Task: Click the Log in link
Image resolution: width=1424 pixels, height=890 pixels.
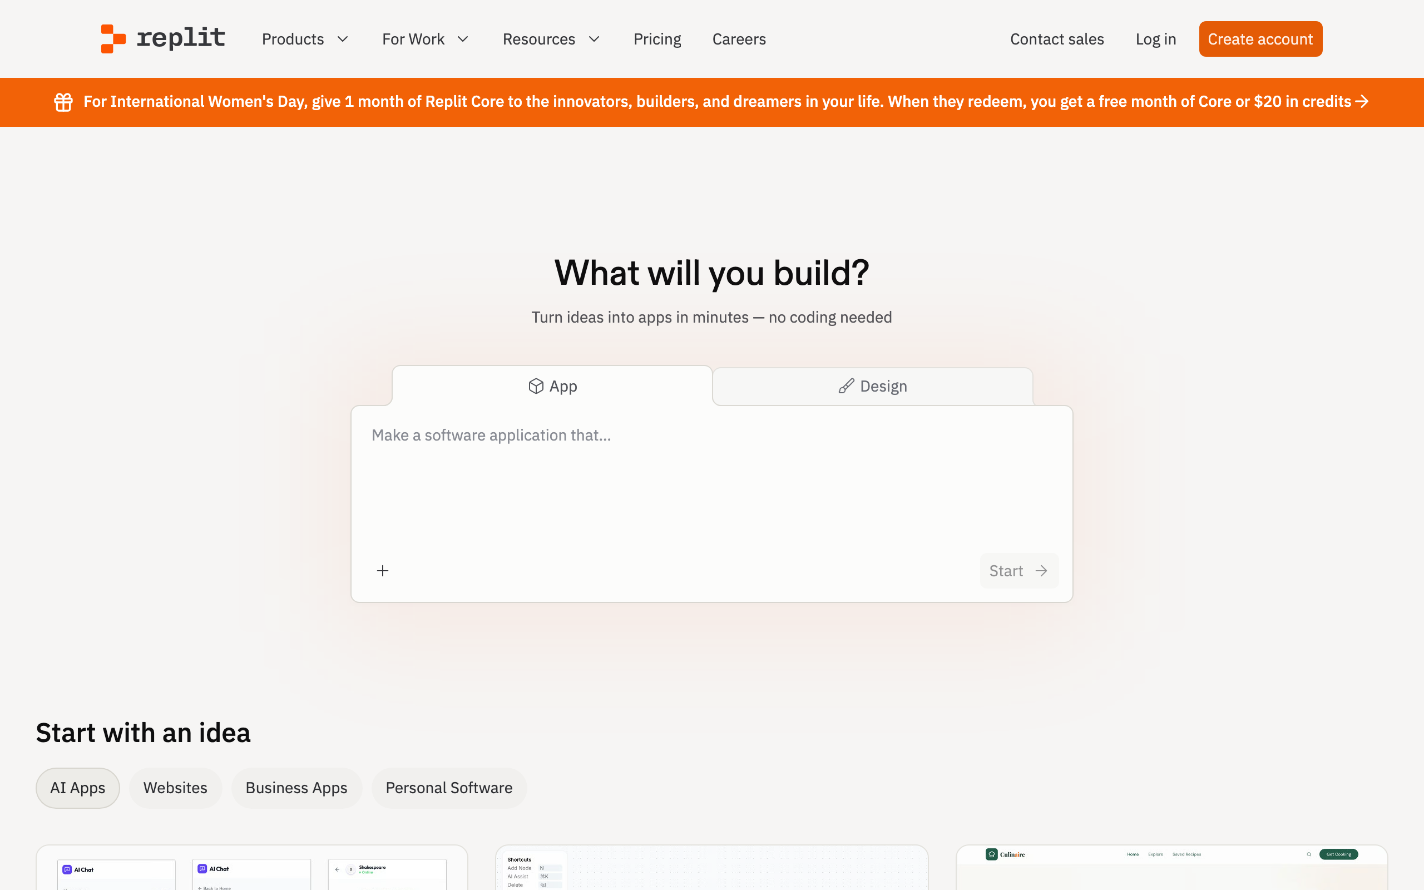Action: [1156, 39]
